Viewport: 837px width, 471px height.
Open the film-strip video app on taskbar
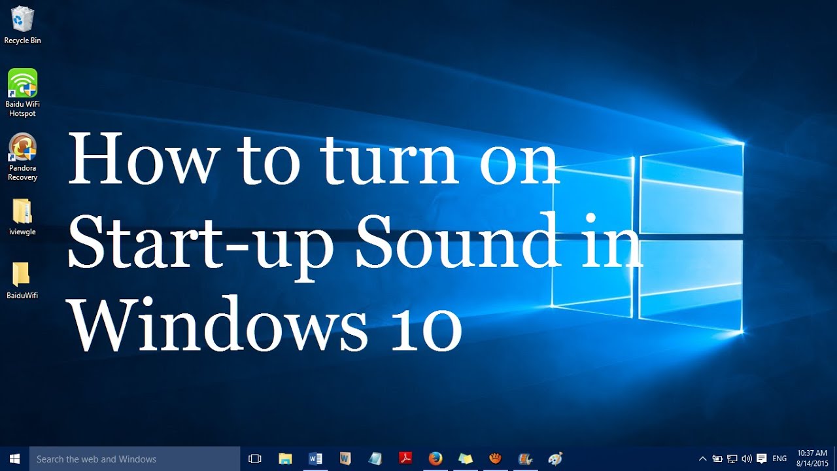click(526, 459)
